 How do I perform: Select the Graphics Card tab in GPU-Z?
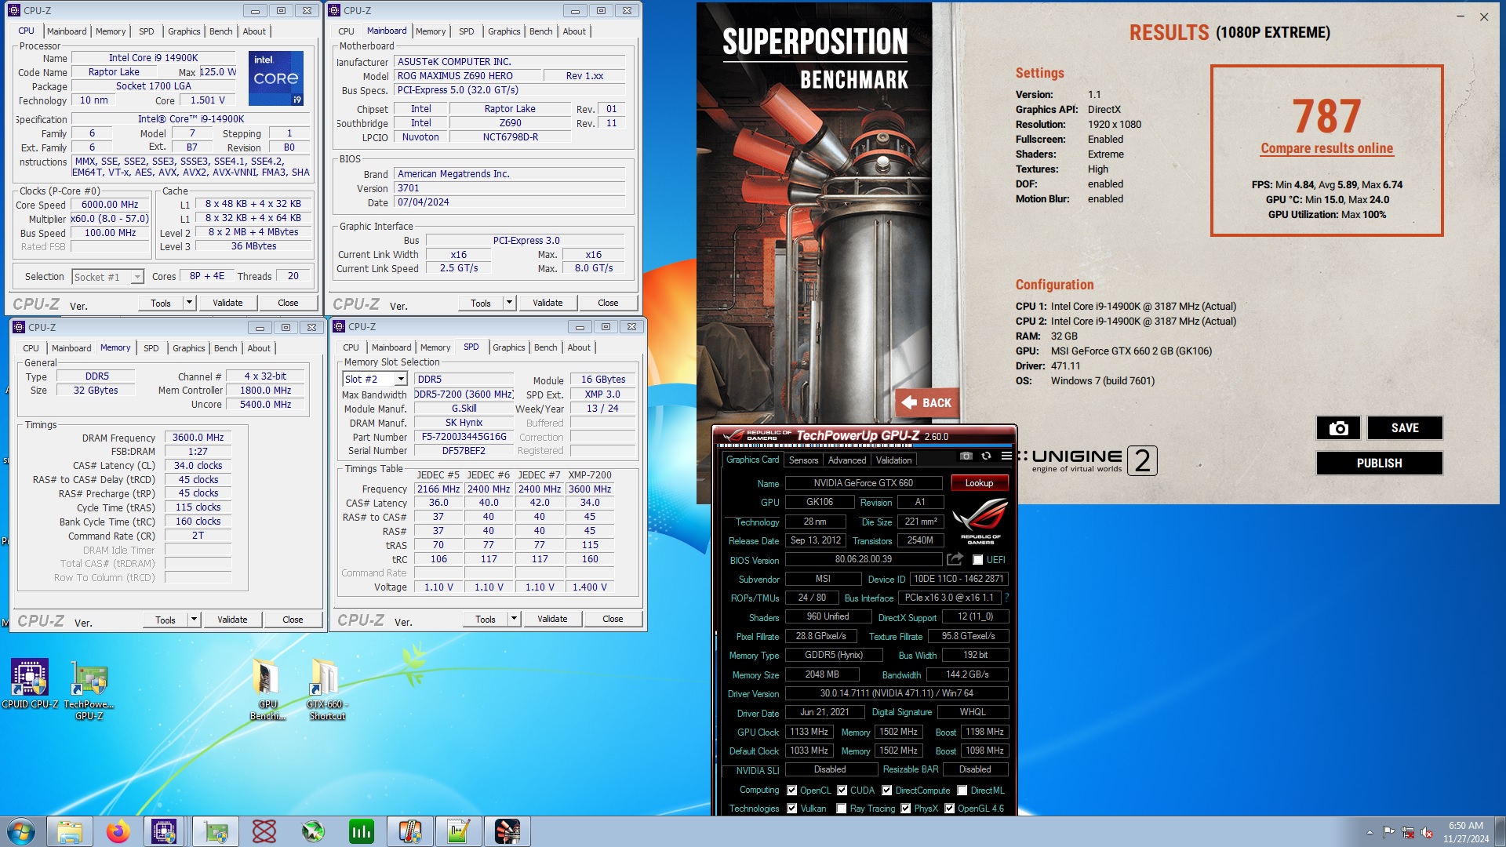tap(752, 460)
